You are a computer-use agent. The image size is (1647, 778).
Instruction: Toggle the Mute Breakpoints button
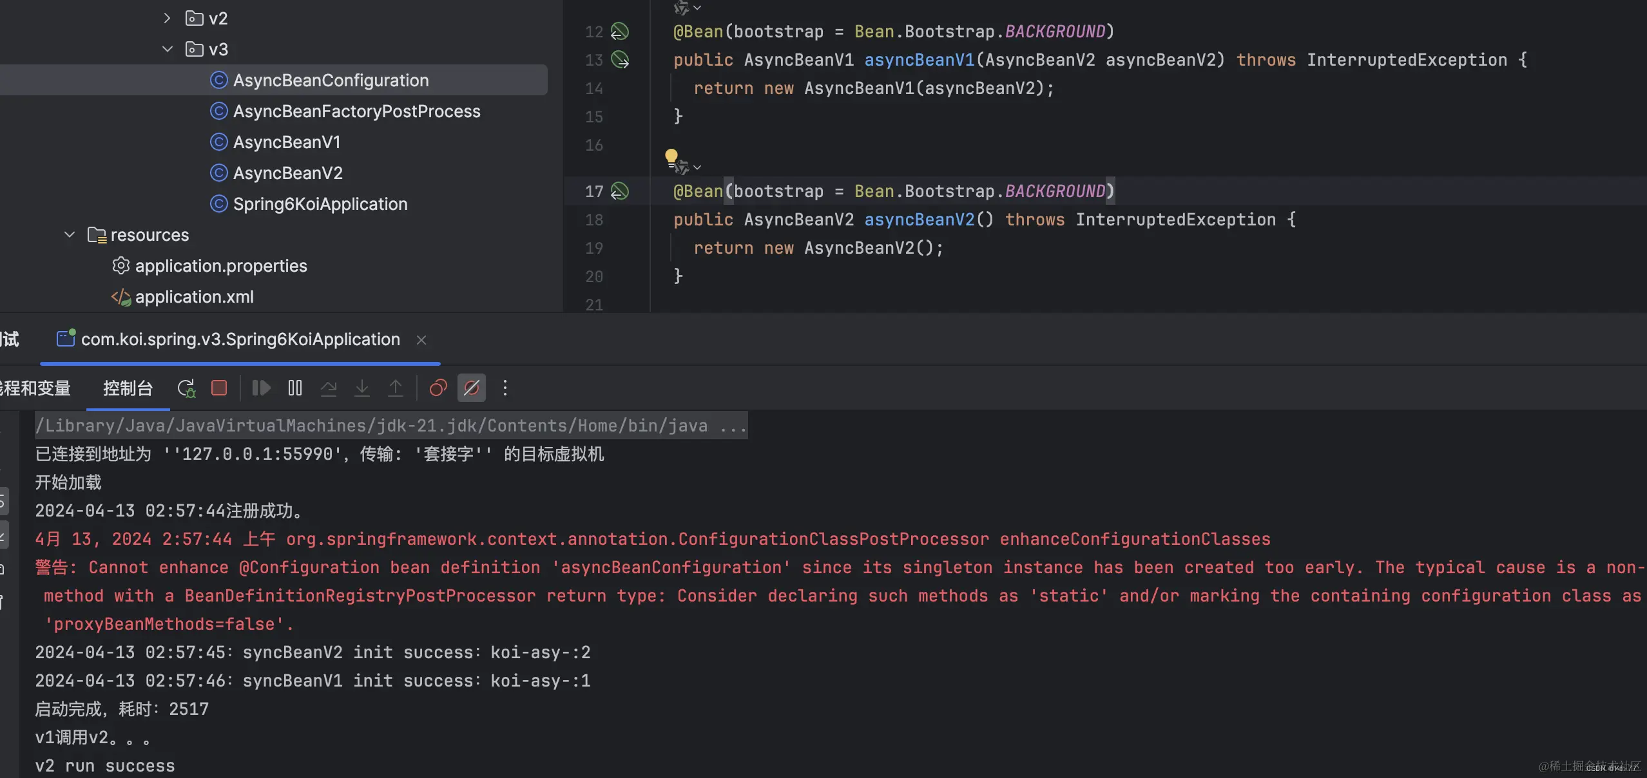(x=472, y=388)
